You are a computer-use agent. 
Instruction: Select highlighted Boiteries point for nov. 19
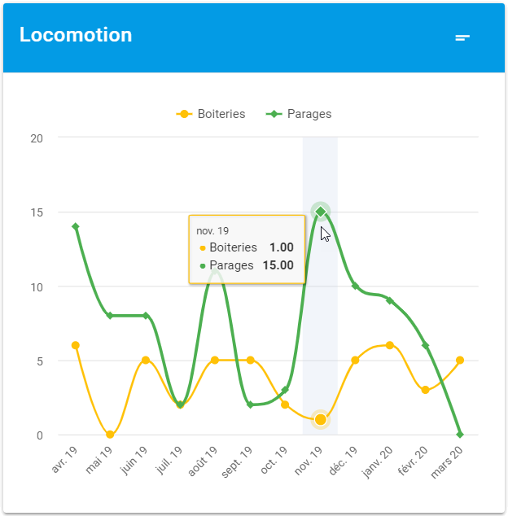320,420
